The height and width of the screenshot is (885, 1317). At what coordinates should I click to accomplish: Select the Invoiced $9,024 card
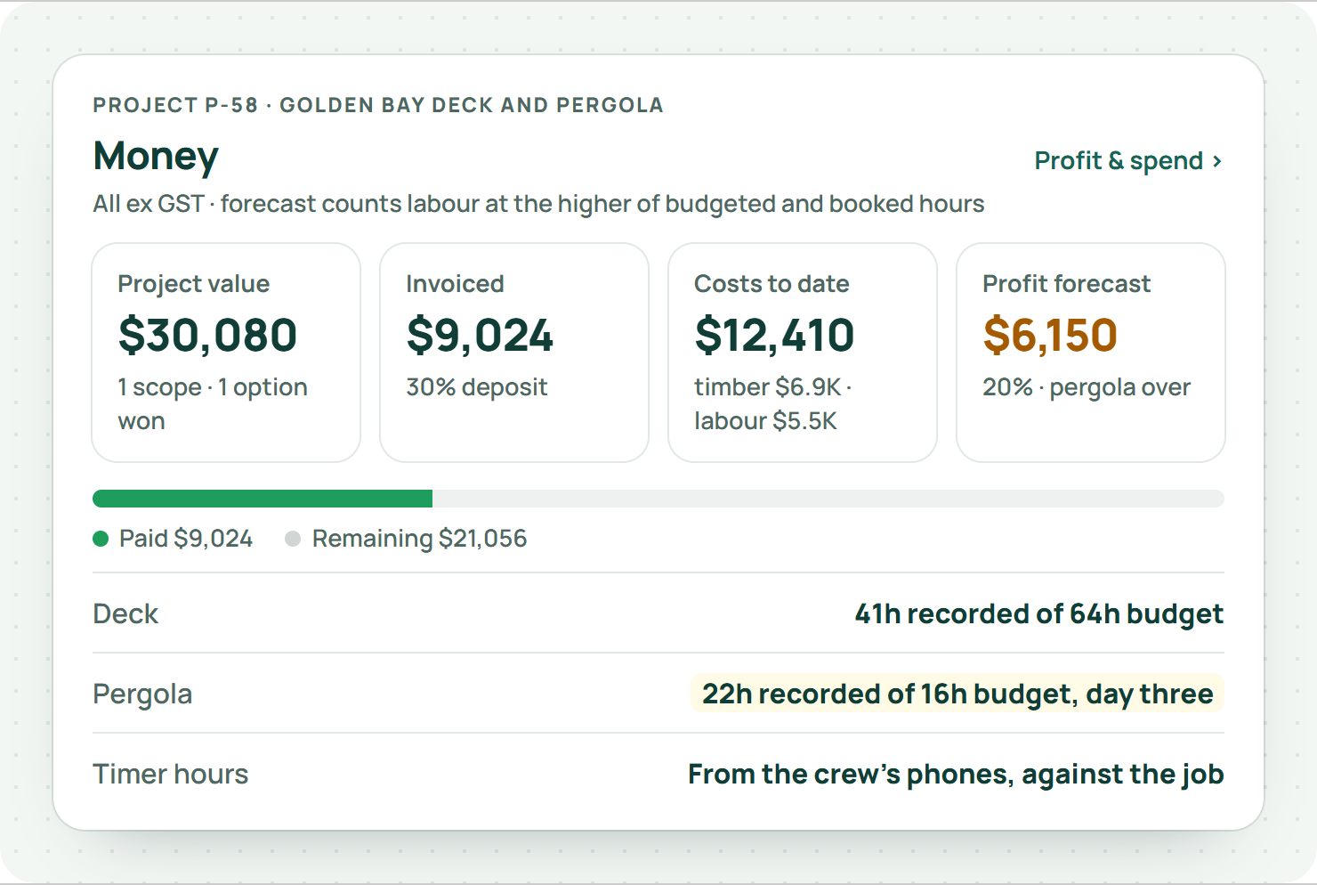coord(514,353)
